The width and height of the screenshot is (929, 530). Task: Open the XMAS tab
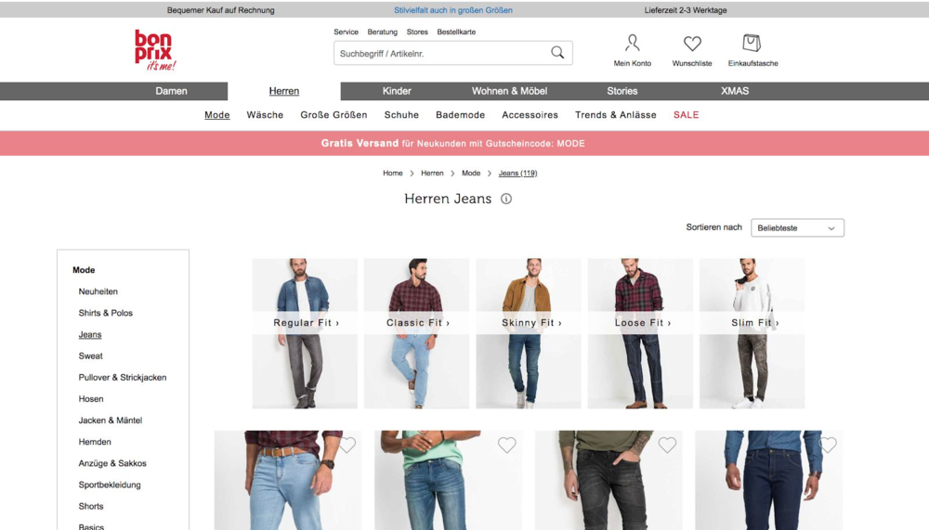pos(735,91)
